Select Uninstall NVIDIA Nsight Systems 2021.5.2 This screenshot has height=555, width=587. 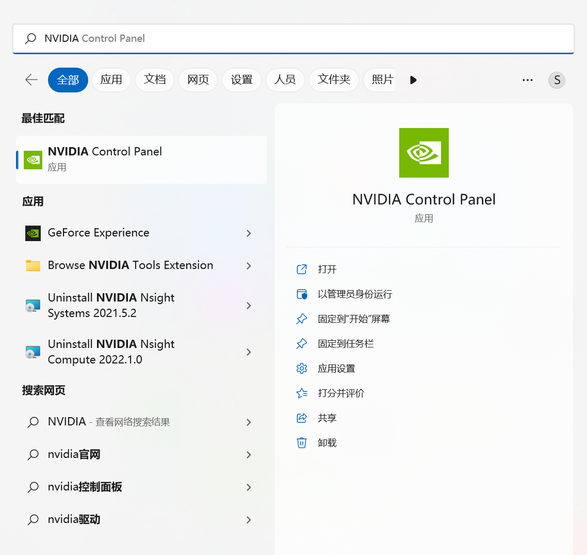click(111, 306)
